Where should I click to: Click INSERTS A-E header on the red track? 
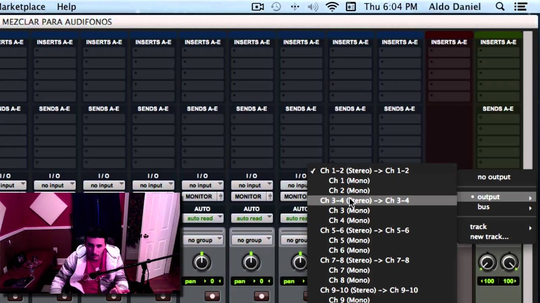click(x=449, y=42)
